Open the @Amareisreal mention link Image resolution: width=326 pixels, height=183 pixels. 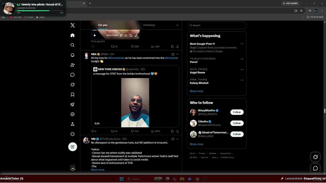pyautogui.click(x=116, y=58)
